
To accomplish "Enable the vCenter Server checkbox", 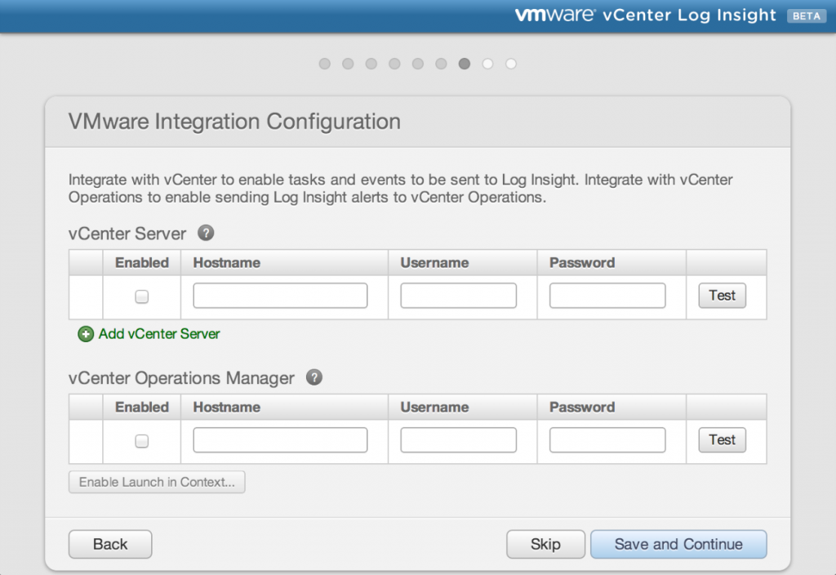I will pos(142,296).
